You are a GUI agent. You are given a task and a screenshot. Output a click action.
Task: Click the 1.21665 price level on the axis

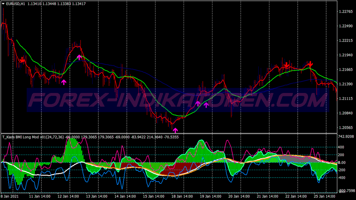pyautogui.click(x=346, y=70)
